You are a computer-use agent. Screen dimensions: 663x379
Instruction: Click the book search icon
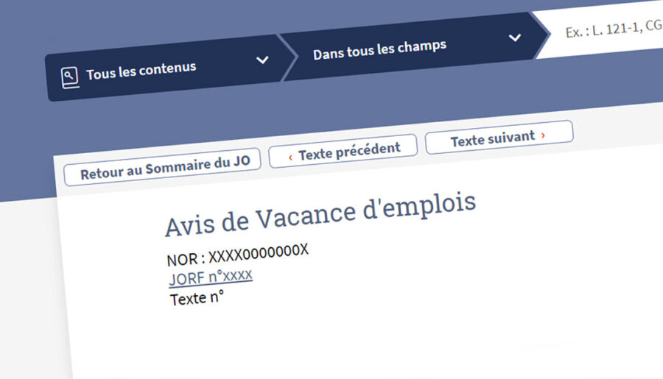(70, 78)
